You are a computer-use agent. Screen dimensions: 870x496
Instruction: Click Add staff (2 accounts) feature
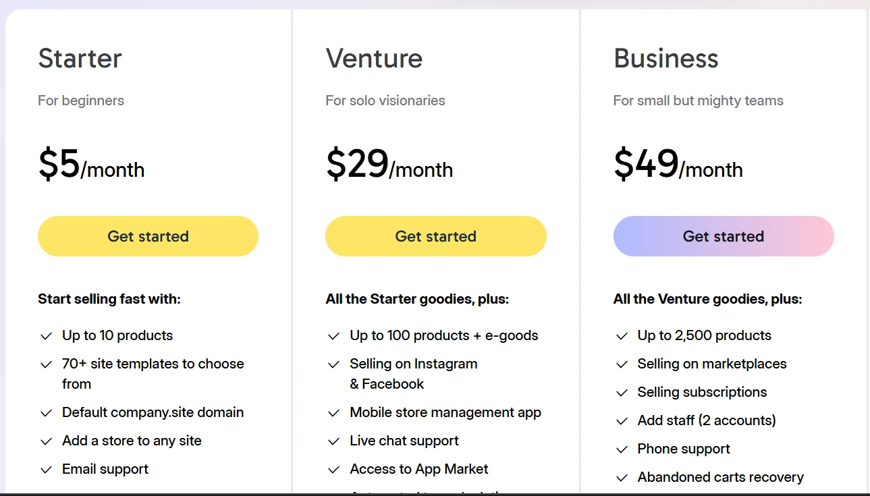(x=707, y=420)
